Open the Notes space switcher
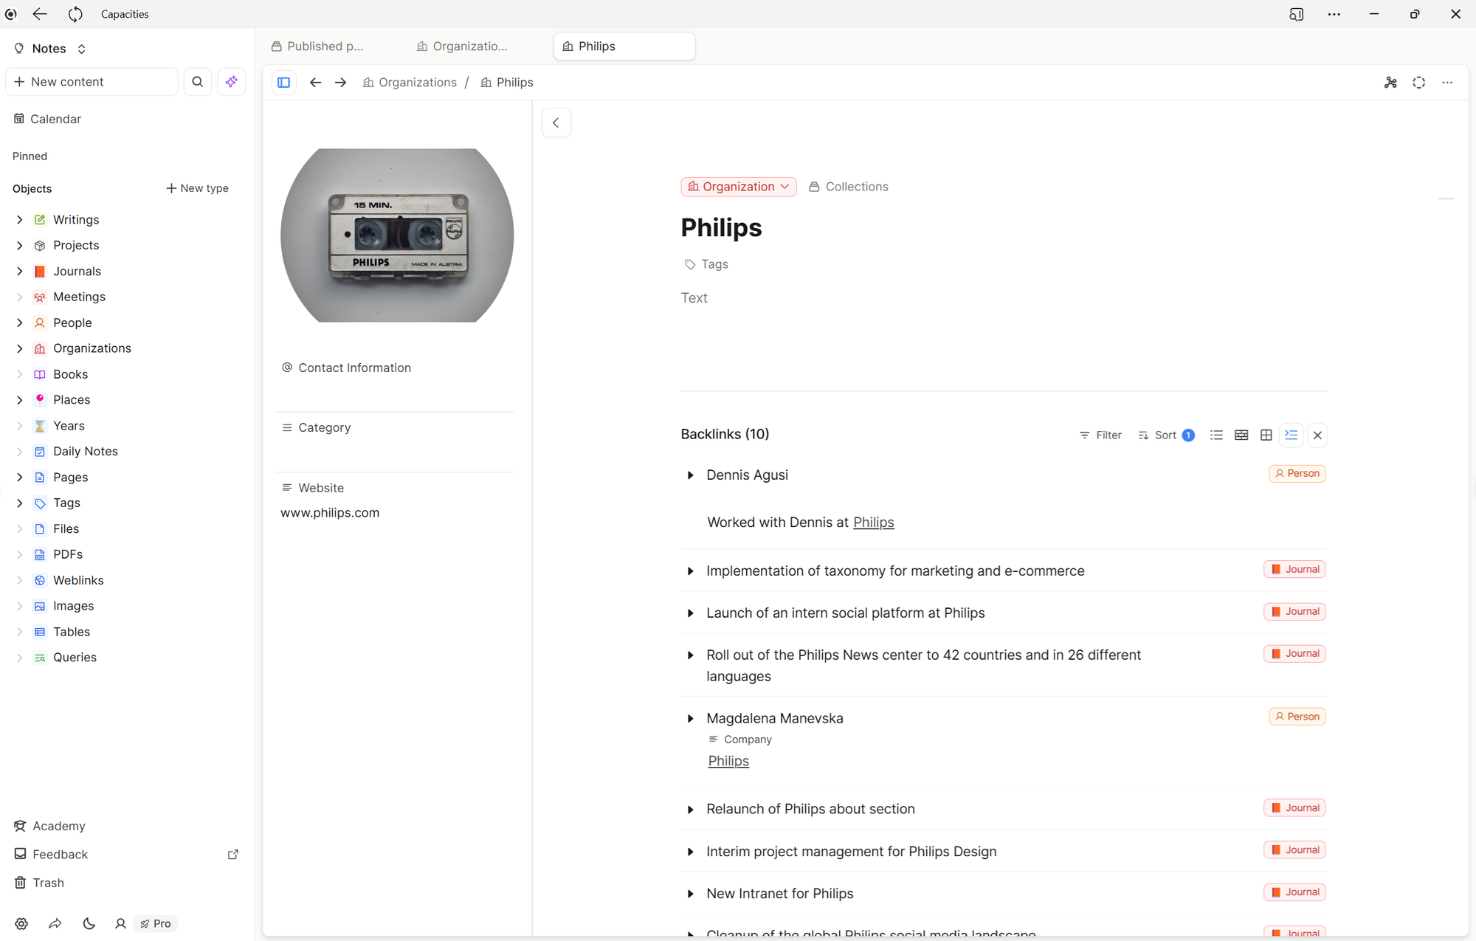The height and width of the screenshot is (941, 1476). tap(50, 49)
